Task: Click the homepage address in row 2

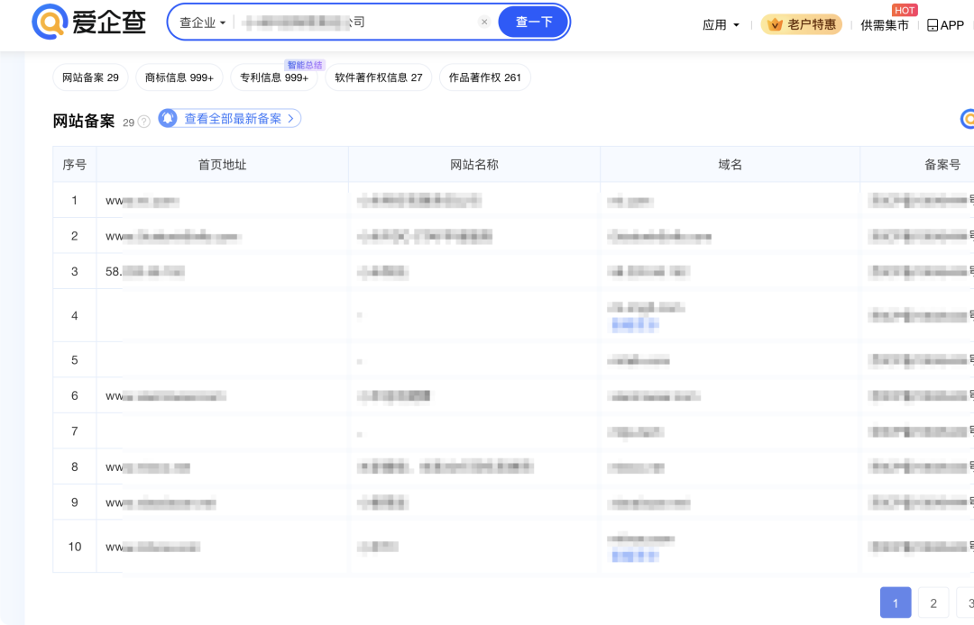Action: click(173, 236)
